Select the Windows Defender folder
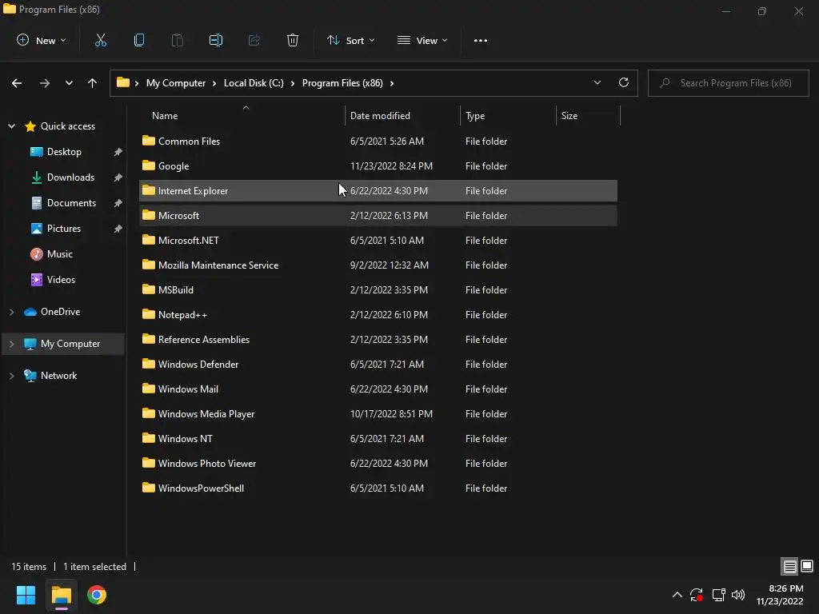The image size is (819, 614). [378, 365]
